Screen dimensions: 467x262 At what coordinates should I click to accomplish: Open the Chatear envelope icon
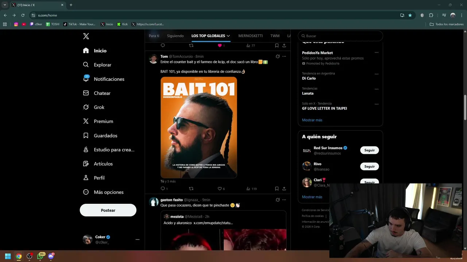pos(86,93)
